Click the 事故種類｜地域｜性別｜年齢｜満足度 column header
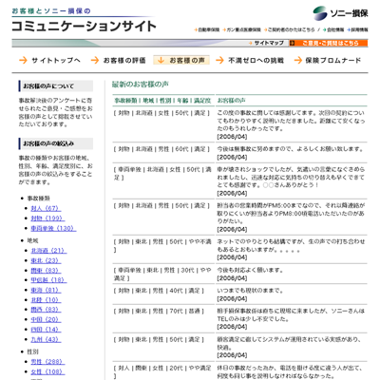The height and width of the screenshot is (380, 380). 162,101
